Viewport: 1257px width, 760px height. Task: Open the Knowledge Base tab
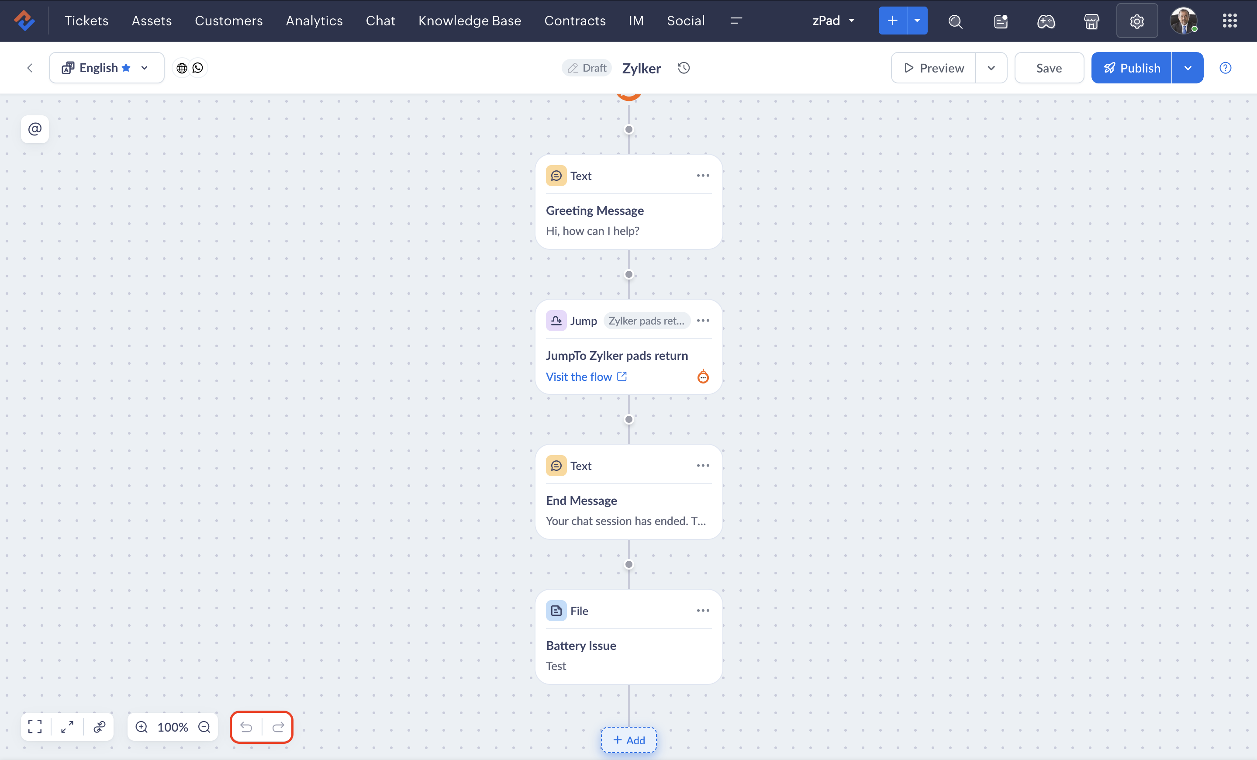coord(470,21)
